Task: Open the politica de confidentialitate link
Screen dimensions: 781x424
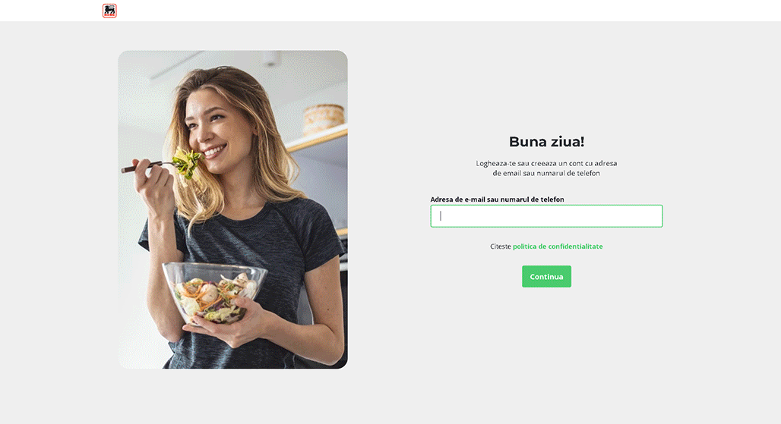Action: tap(558, 247)
